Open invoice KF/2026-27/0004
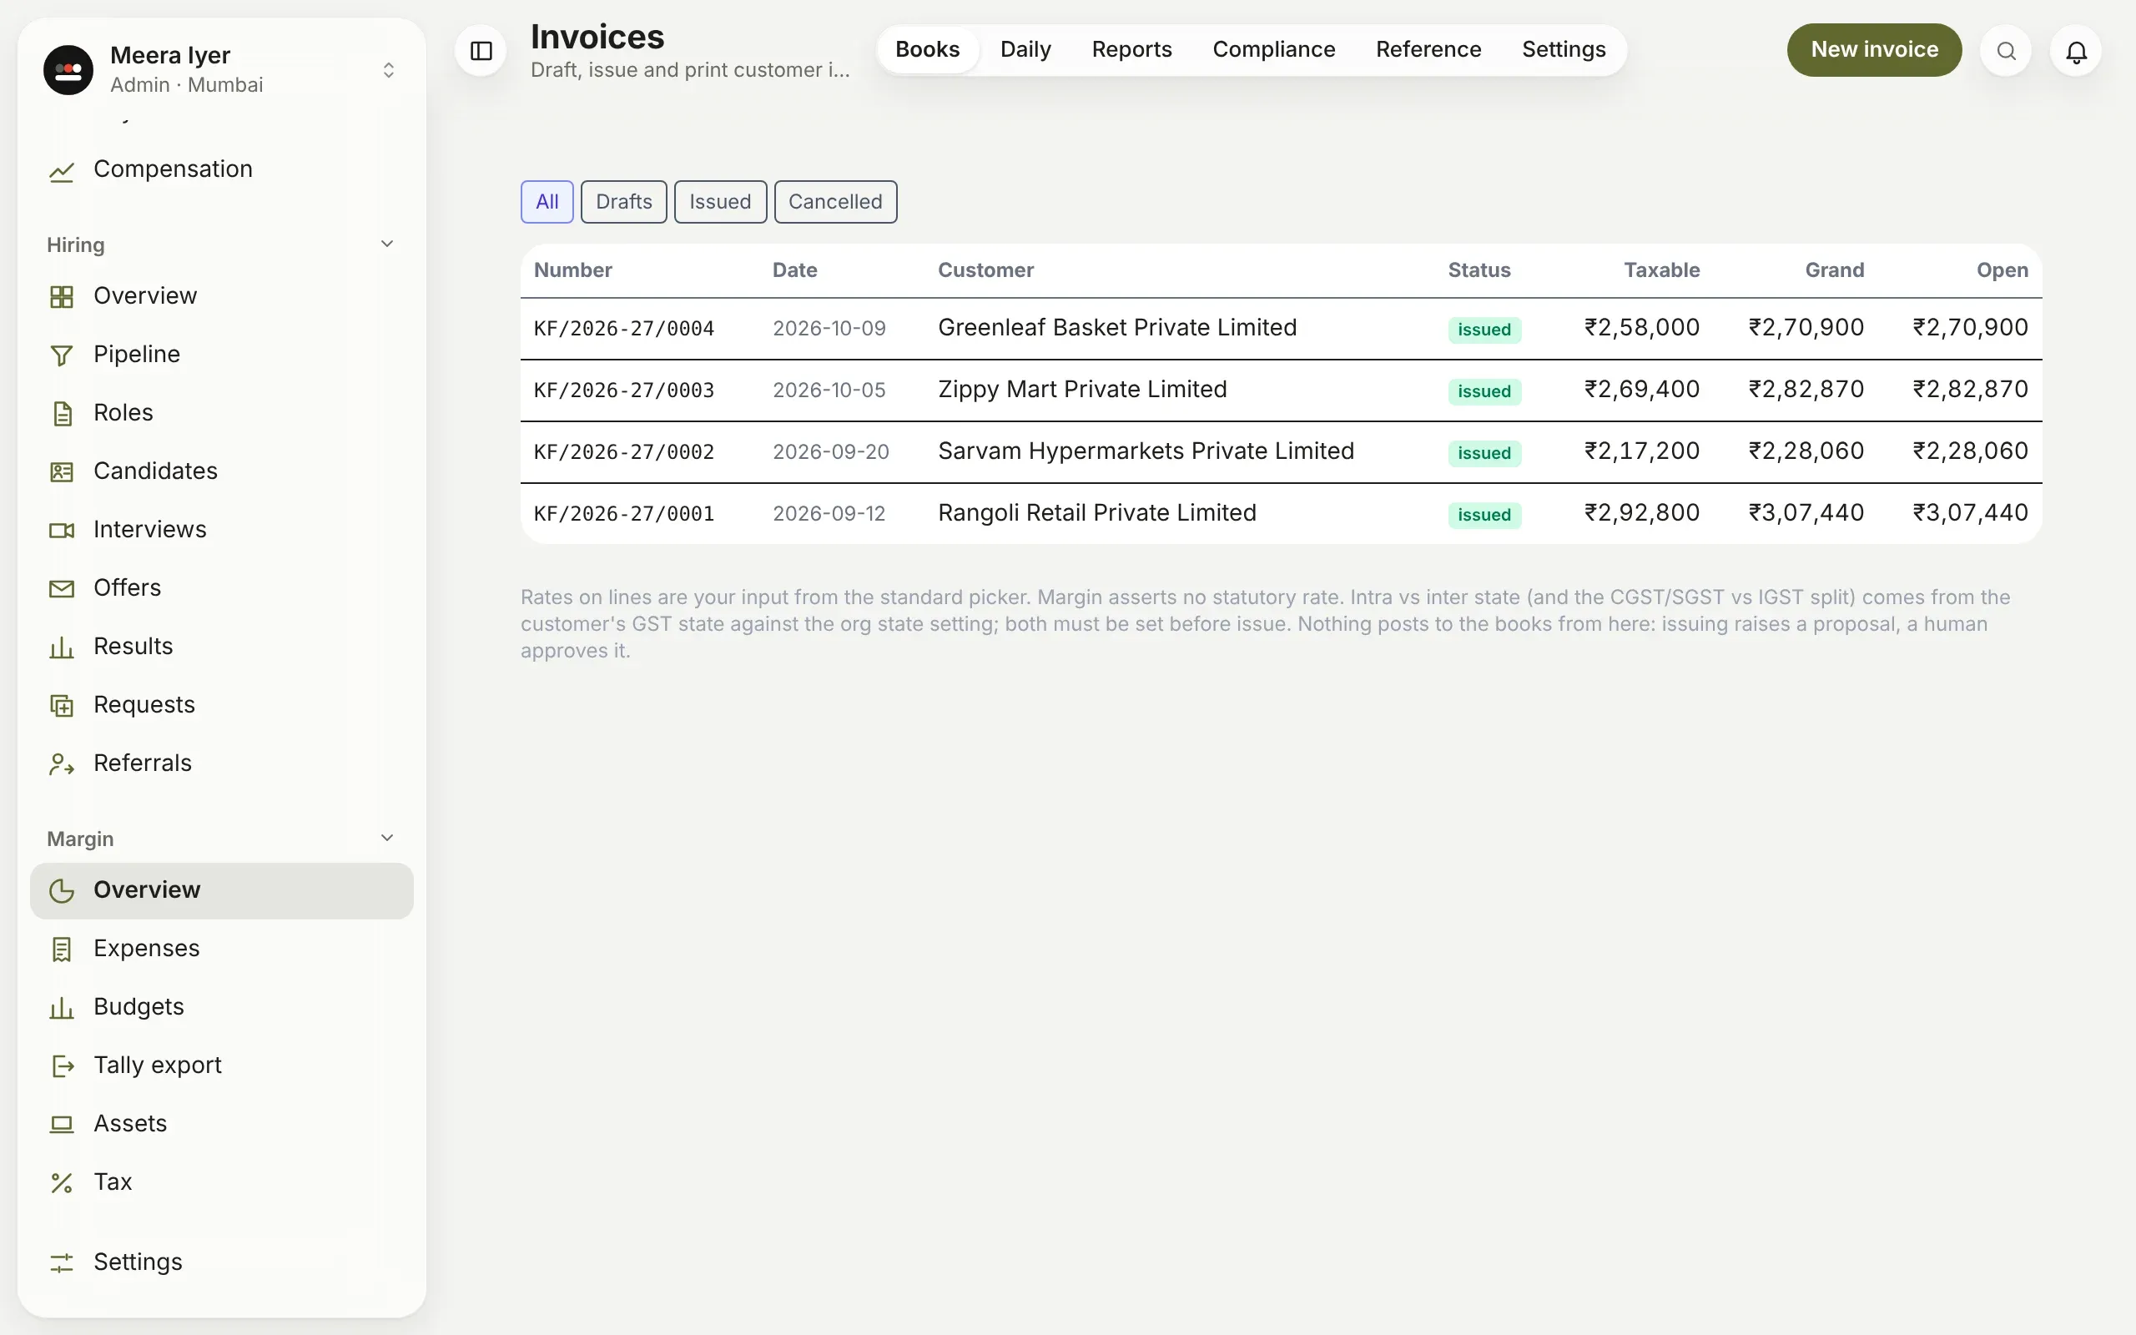 tap(623, 330)
